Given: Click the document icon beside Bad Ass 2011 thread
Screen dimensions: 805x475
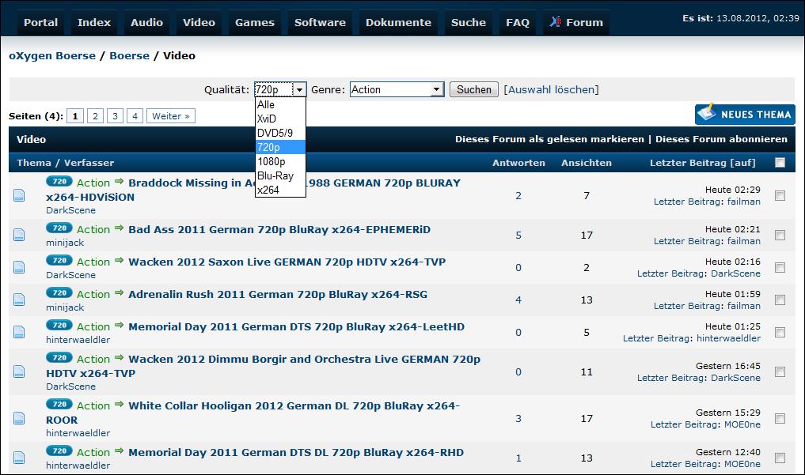Looking at the screenshot, I should pyautogui.click(x=19, y=236).
